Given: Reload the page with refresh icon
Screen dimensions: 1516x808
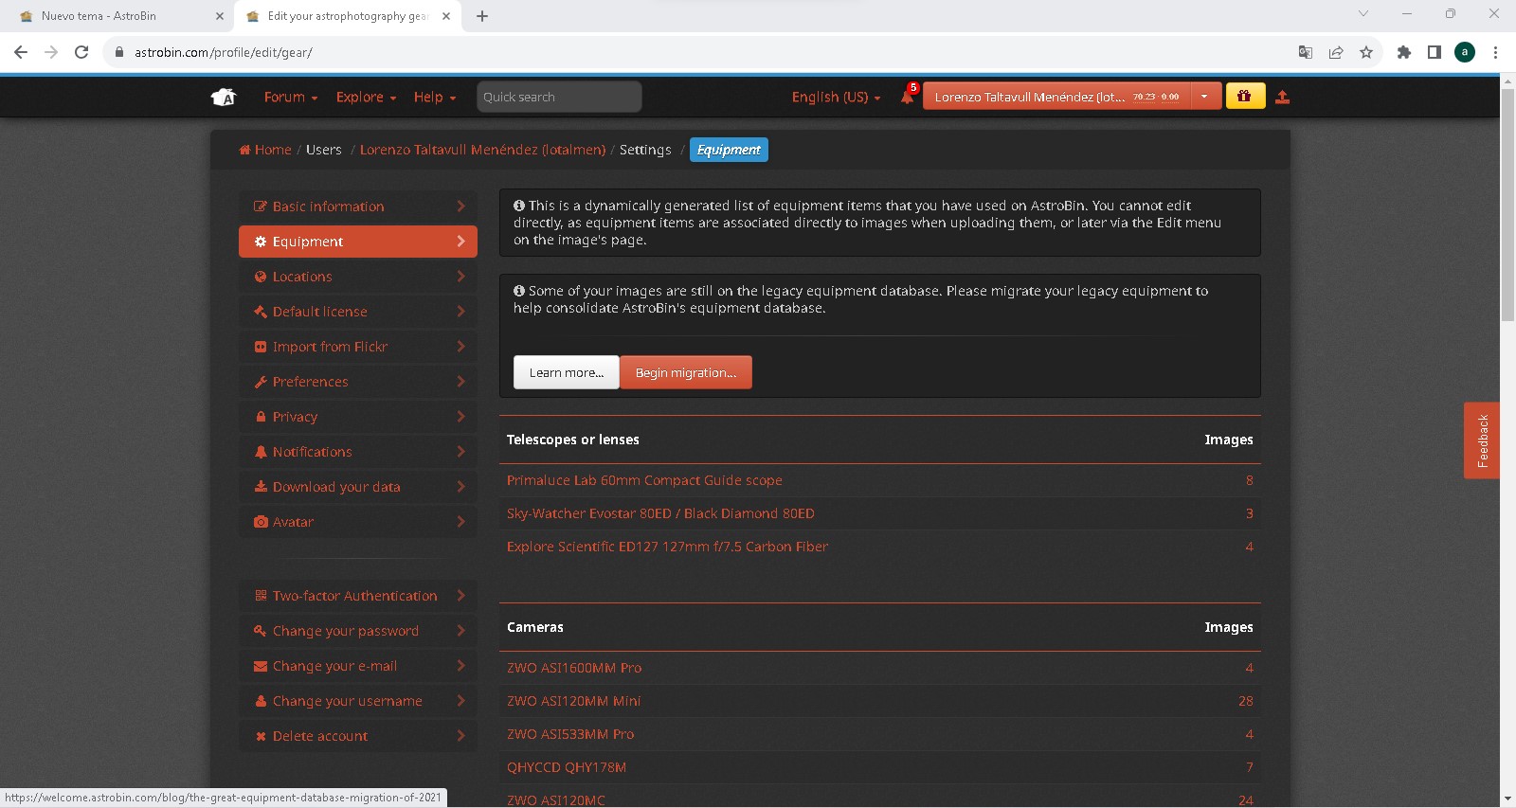Looking at the screenshot, I should coord(81,52).
